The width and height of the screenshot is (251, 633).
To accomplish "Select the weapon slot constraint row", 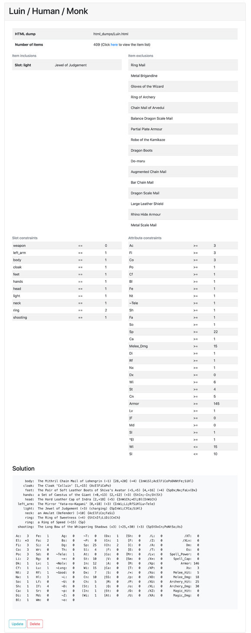I will point(67,246).
